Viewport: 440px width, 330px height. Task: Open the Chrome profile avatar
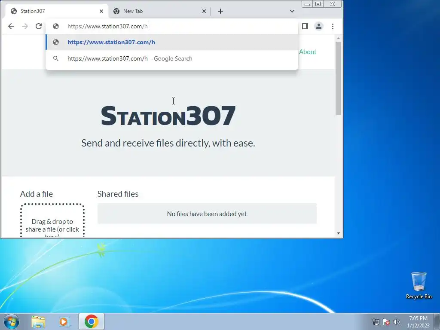point(319,26)
